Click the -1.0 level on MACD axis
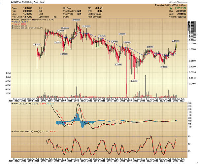 point(190,127)
